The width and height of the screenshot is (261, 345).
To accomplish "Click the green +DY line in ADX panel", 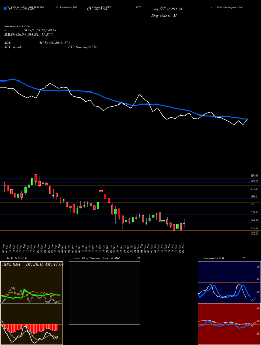I will pos(30,294).
